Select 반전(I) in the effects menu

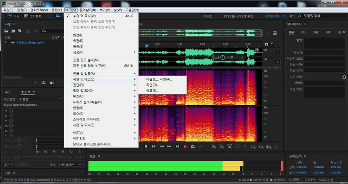101,35
